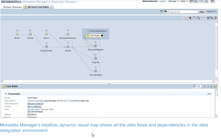
Task: Click the star icon on Cost Ratio node
Action: pyautogui.click(x=102, y=35)
